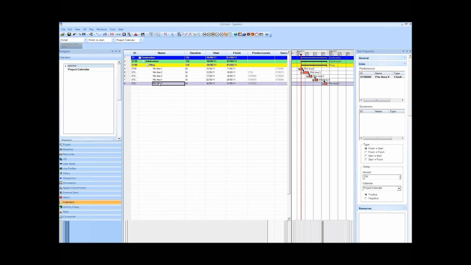Click the skip to end playback button
Image resolution: width=471 pixels, height=265 pixels.
pos(222,34)
